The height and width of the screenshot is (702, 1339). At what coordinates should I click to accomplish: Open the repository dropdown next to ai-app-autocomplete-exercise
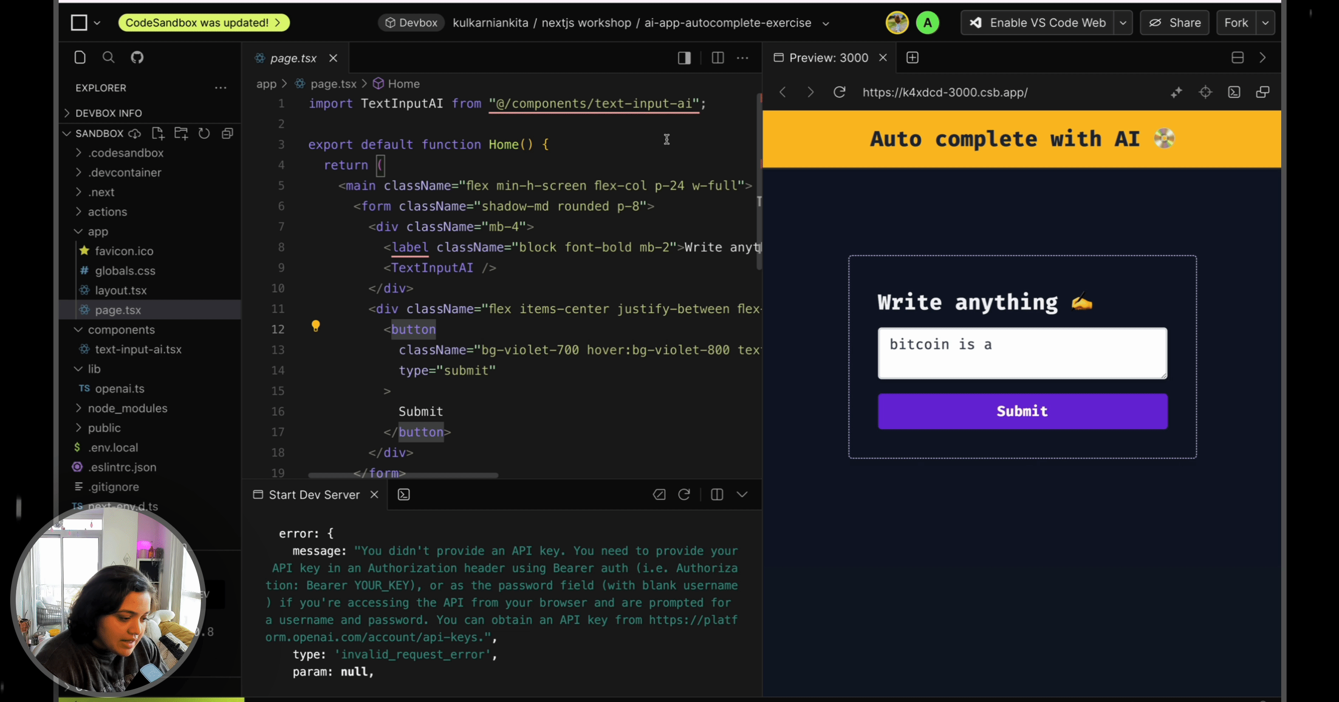(x=826, y=23)
